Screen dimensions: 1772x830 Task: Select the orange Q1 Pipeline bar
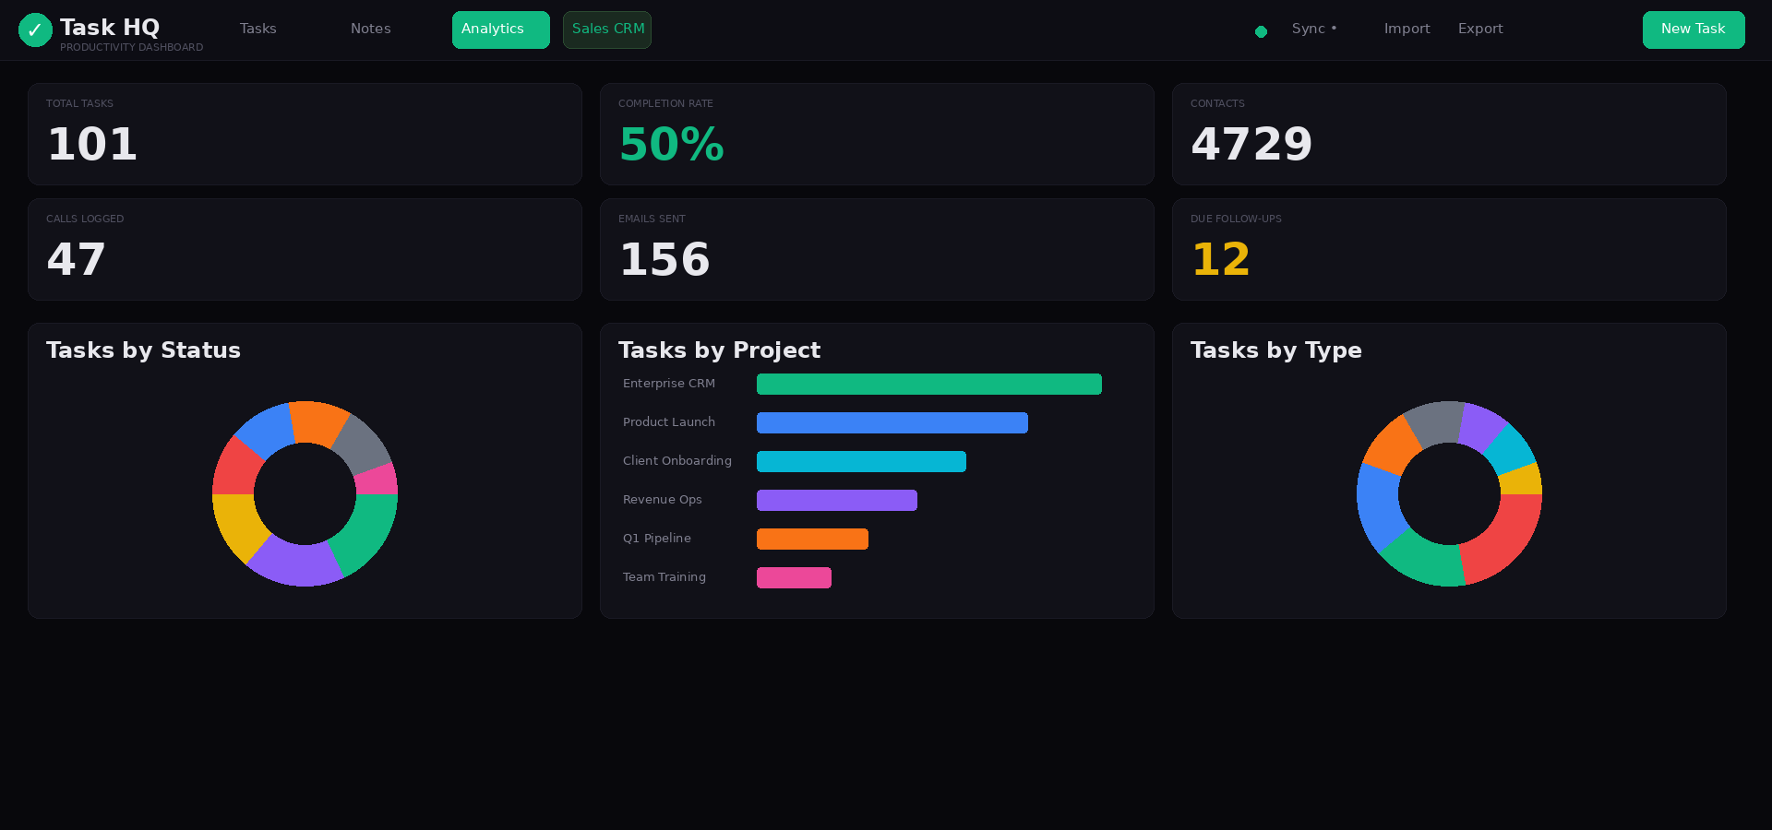(x=812, y=539)
